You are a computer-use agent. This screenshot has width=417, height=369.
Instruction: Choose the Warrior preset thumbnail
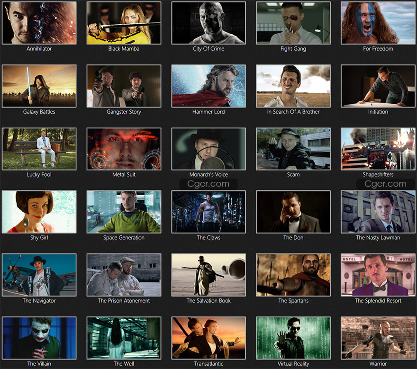378,338
